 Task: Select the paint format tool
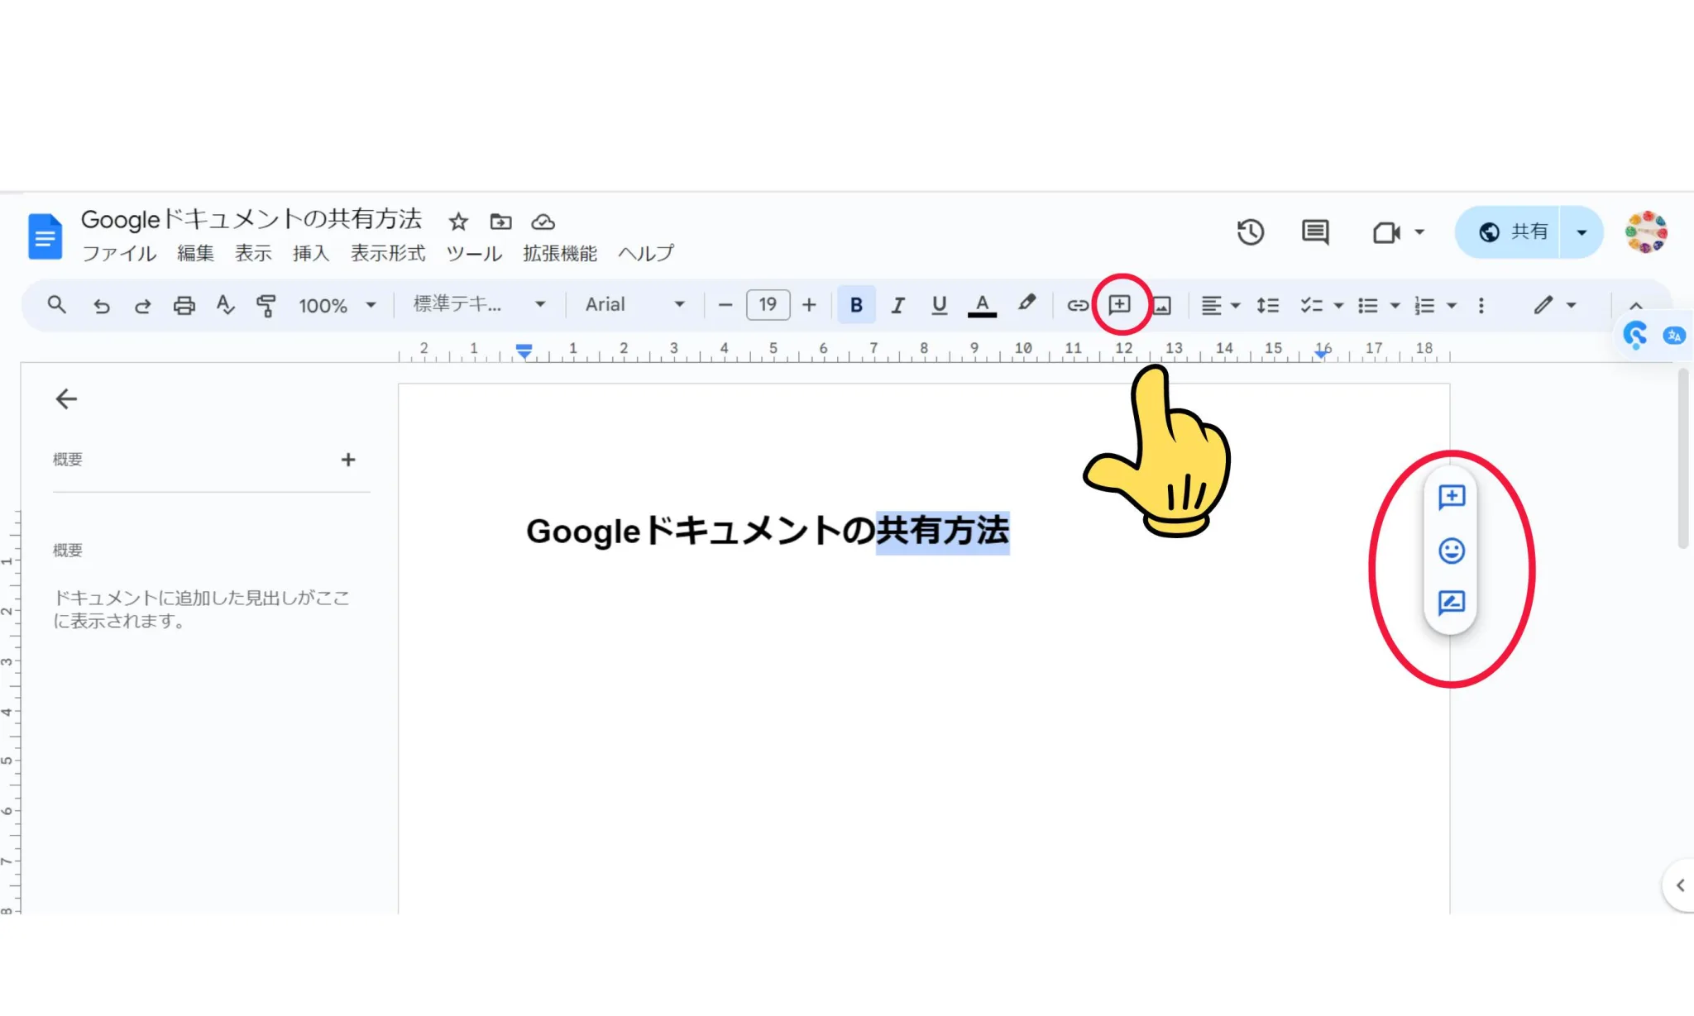[x=266, y=306]
